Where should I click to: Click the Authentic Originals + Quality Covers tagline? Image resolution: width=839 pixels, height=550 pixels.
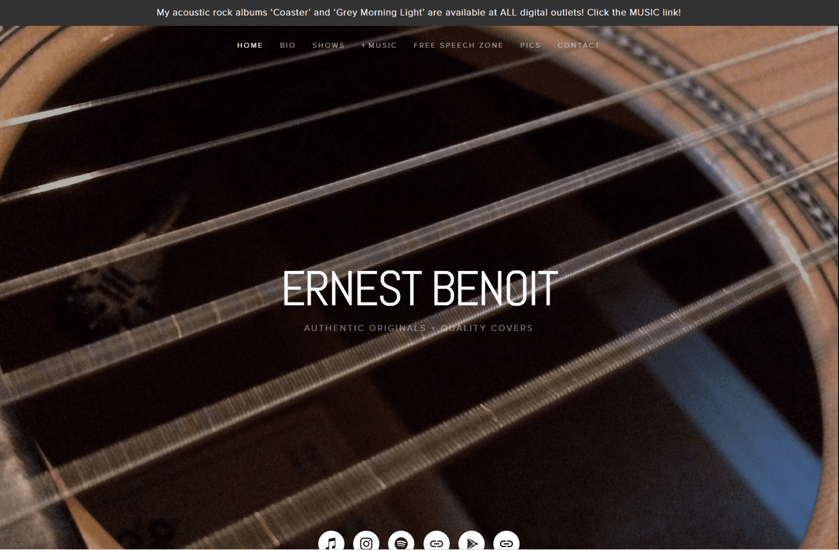tap(419, 328)
